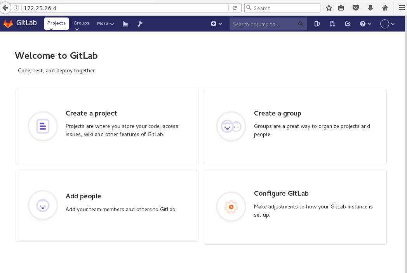This screenshot has height=273, width=407.
Task: Open the browser hamburger menu
Action: coord(402,8)
